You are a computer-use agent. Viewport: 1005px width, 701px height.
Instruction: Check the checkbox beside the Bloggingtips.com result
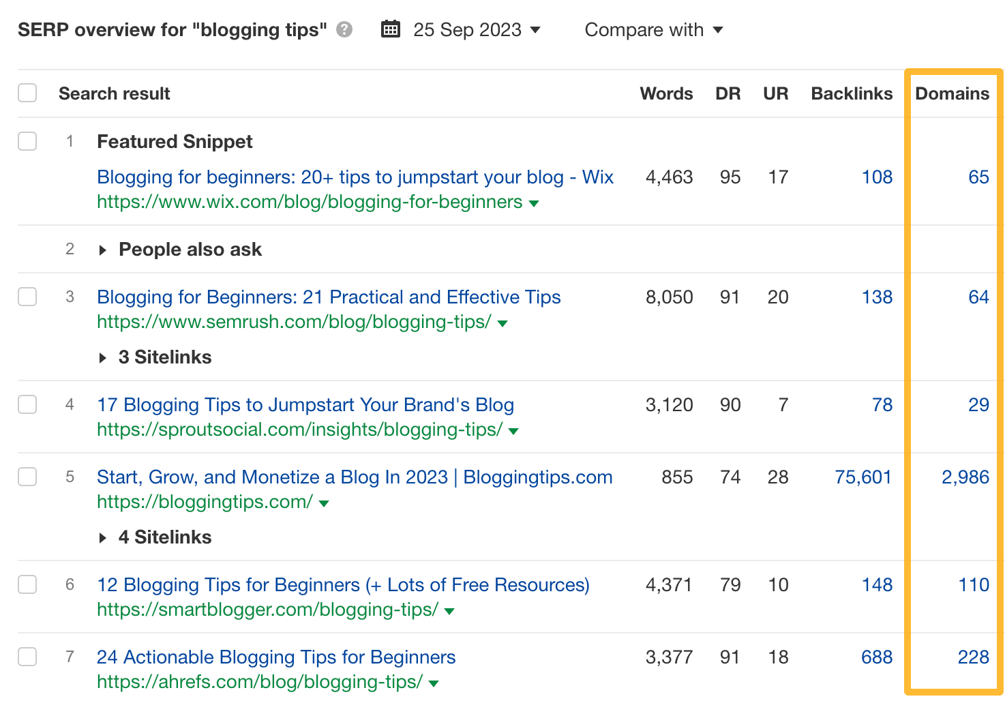27,477
